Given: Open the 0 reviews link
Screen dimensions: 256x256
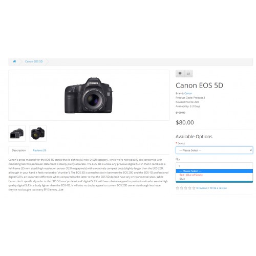Looking at the screenshot, I should coord(202,188).
